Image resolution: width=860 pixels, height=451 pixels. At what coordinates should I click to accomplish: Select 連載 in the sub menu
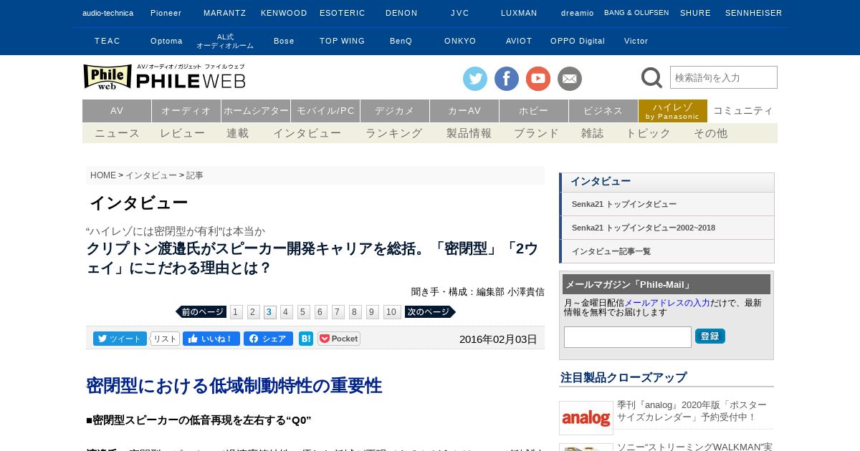point(238,133)
